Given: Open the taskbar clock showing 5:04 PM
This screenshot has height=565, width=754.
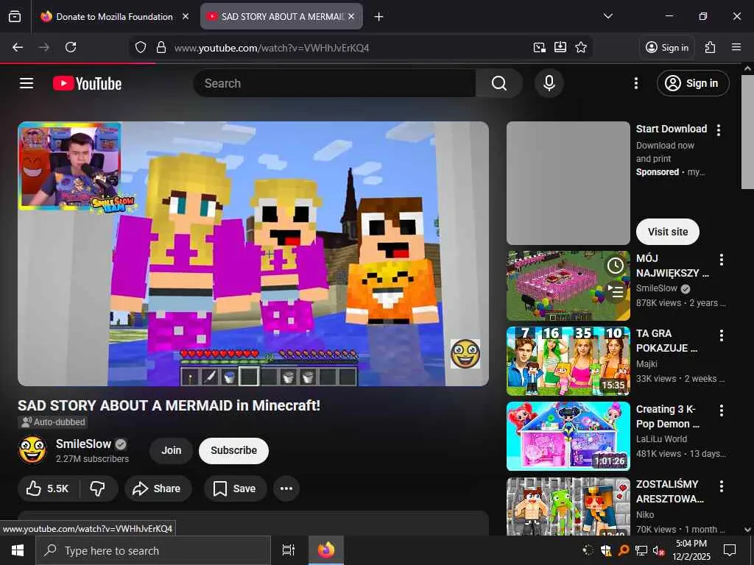Looking at the screenshot, I should click(691, 550).
